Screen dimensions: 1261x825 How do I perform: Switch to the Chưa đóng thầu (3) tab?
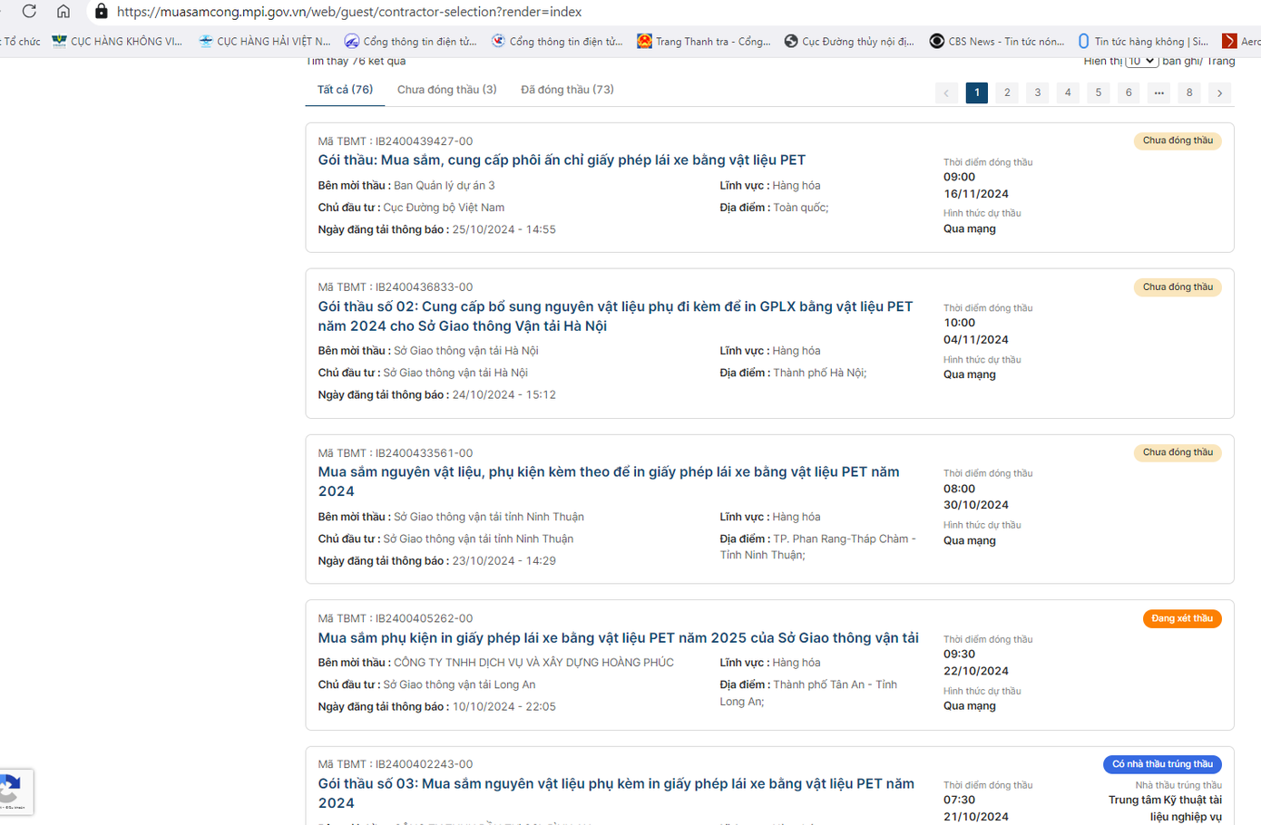(446, 90)
